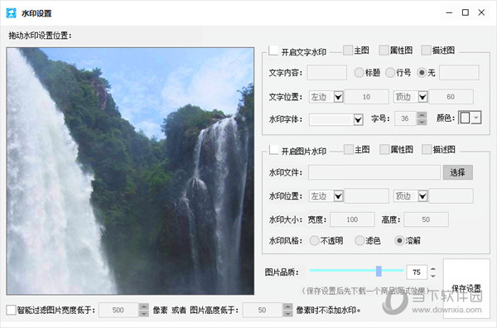This screenshot has height=328, width=497.
Task: Click the 保存设置 button
Action: pos(466,288)
